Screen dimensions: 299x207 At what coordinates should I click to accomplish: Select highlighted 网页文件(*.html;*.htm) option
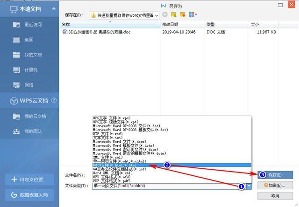[x=172, y=165]
